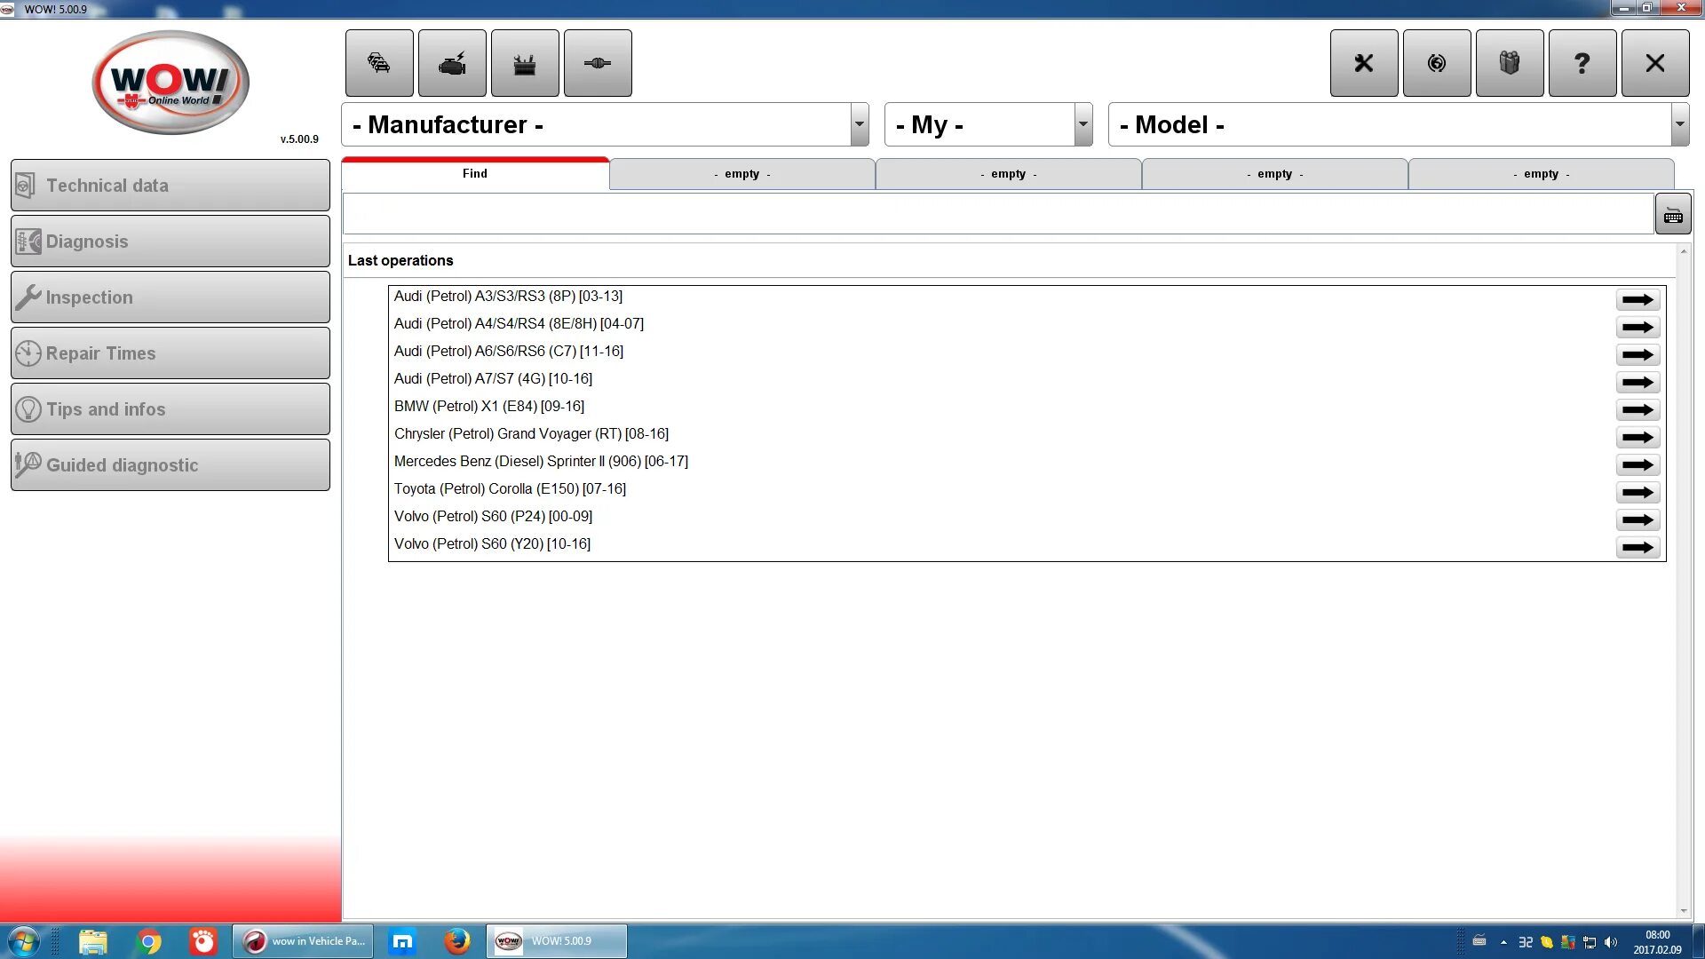Click the battery toolbar icon
Viewport: 1705px width, 959px height.
(x=525, y=63)
